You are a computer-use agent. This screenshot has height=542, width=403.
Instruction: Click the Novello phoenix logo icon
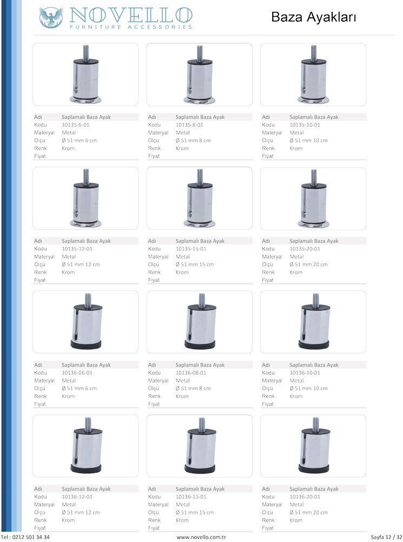[x=51, y=17]
